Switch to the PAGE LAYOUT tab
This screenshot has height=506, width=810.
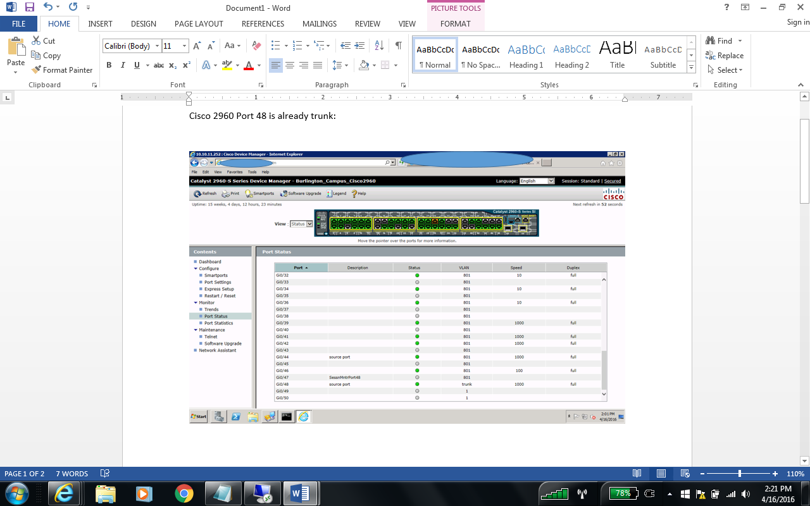click(x=199, y=24)
